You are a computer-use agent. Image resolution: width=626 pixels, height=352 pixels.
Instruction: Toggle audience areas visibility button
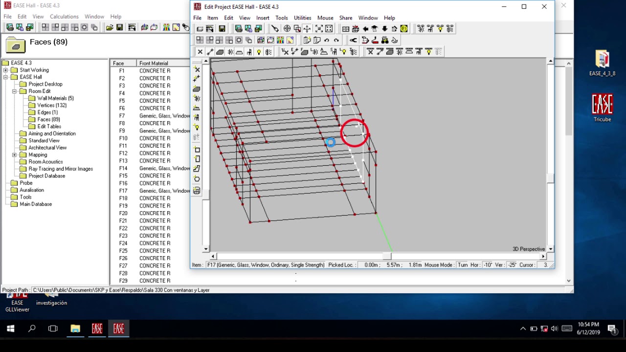239,52
